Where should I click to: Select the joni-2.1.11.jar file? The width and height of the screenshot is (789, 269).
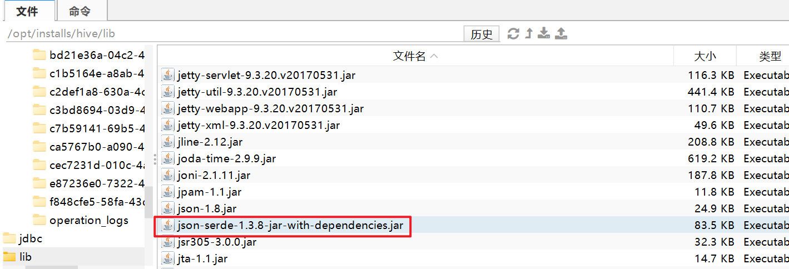214,175
